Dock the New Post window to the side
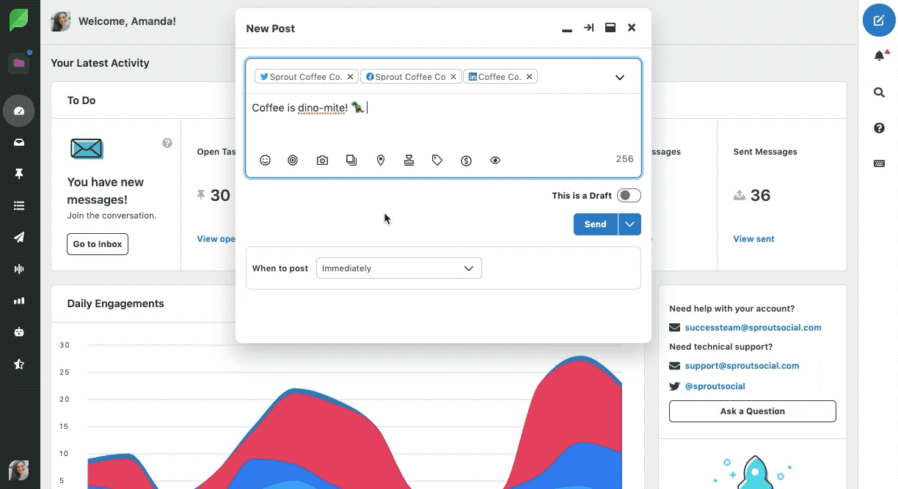The width and height of the screenshot is (898, 489). (x=588, y=28)
